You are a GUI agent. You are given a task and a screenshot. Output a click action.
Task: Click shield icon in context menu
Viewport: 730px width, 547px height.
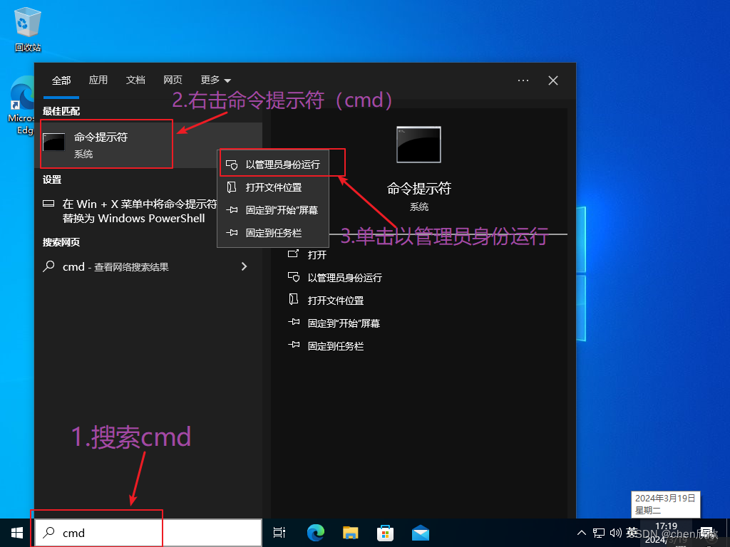(232, 165)
